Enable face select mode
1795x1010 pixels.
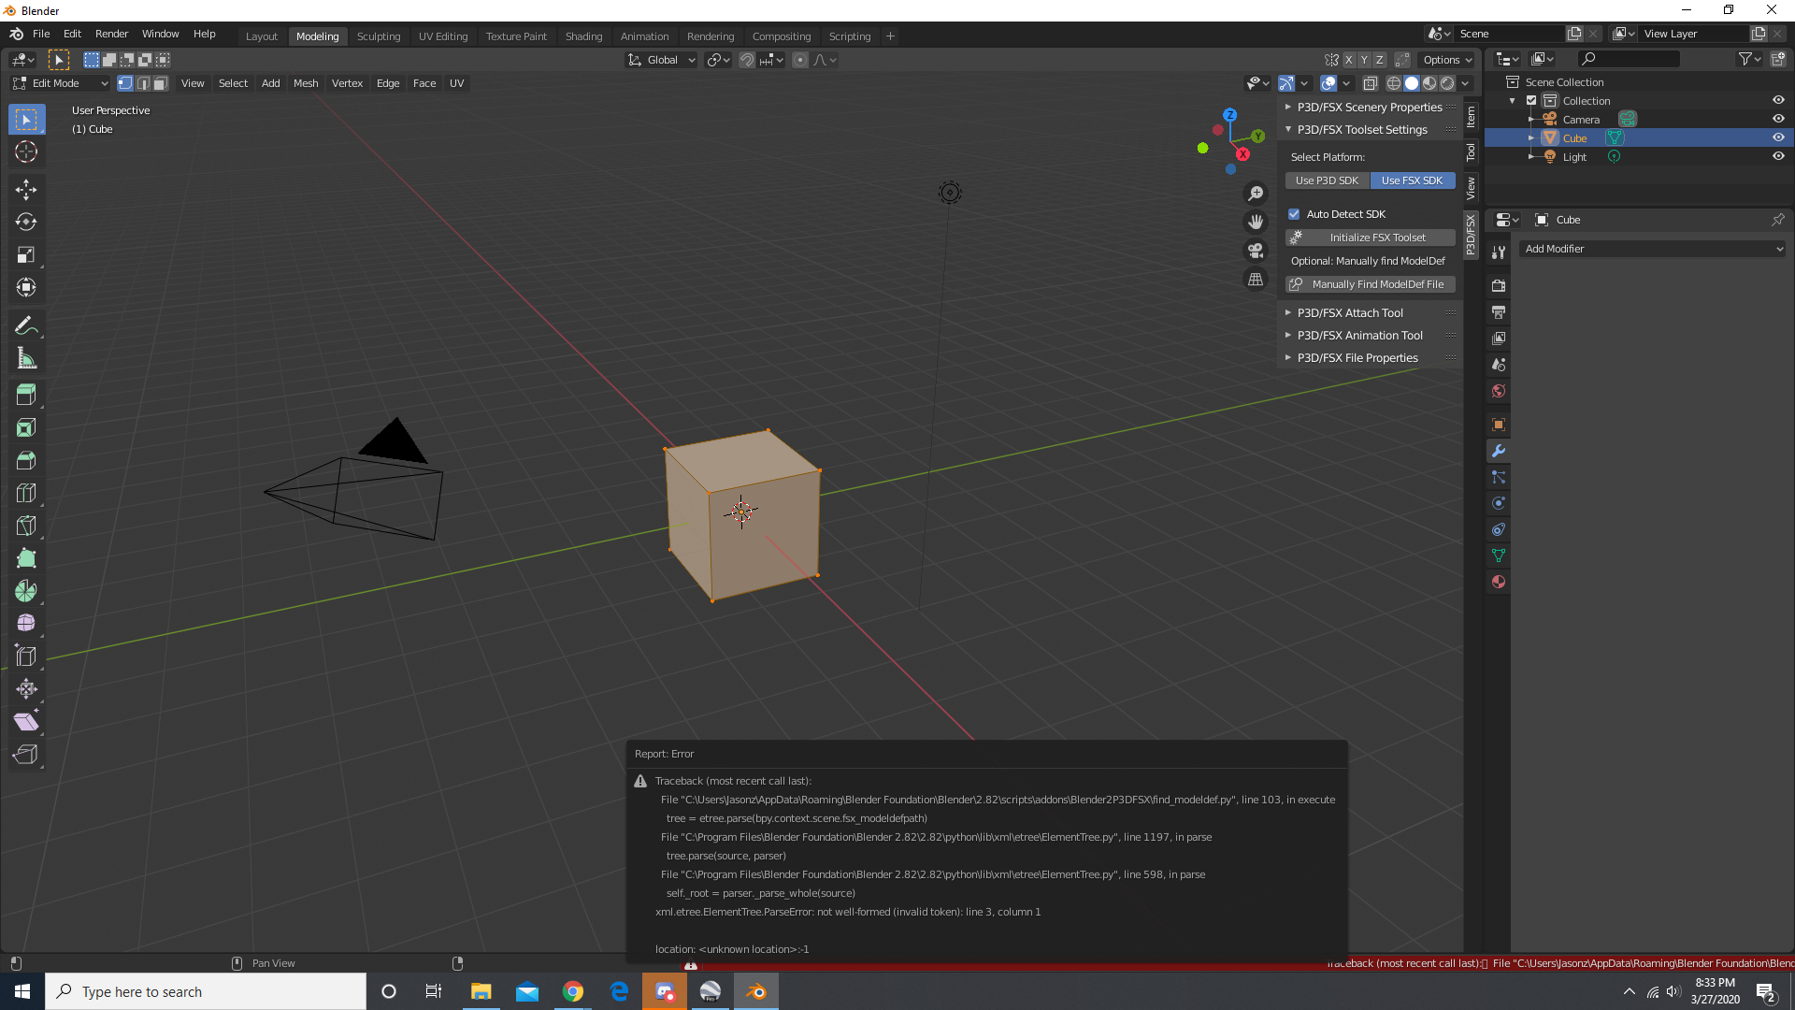point(161,83)
